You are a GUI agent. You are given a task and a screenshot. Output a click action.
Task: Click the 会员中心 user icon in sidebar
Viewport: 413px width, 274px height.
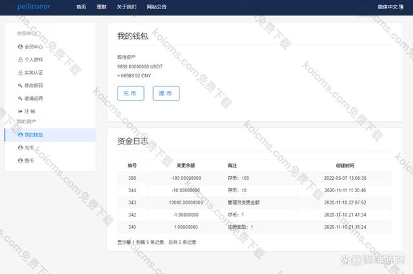pyautogui.click(x=20, y=47)
